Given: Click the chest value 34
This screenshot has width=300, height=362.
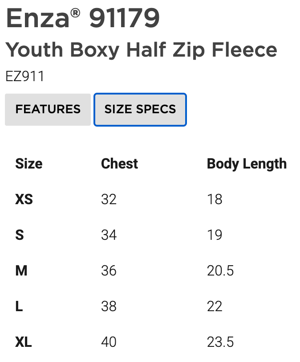Looking at the screenshot, I should (x=109, y=235).
